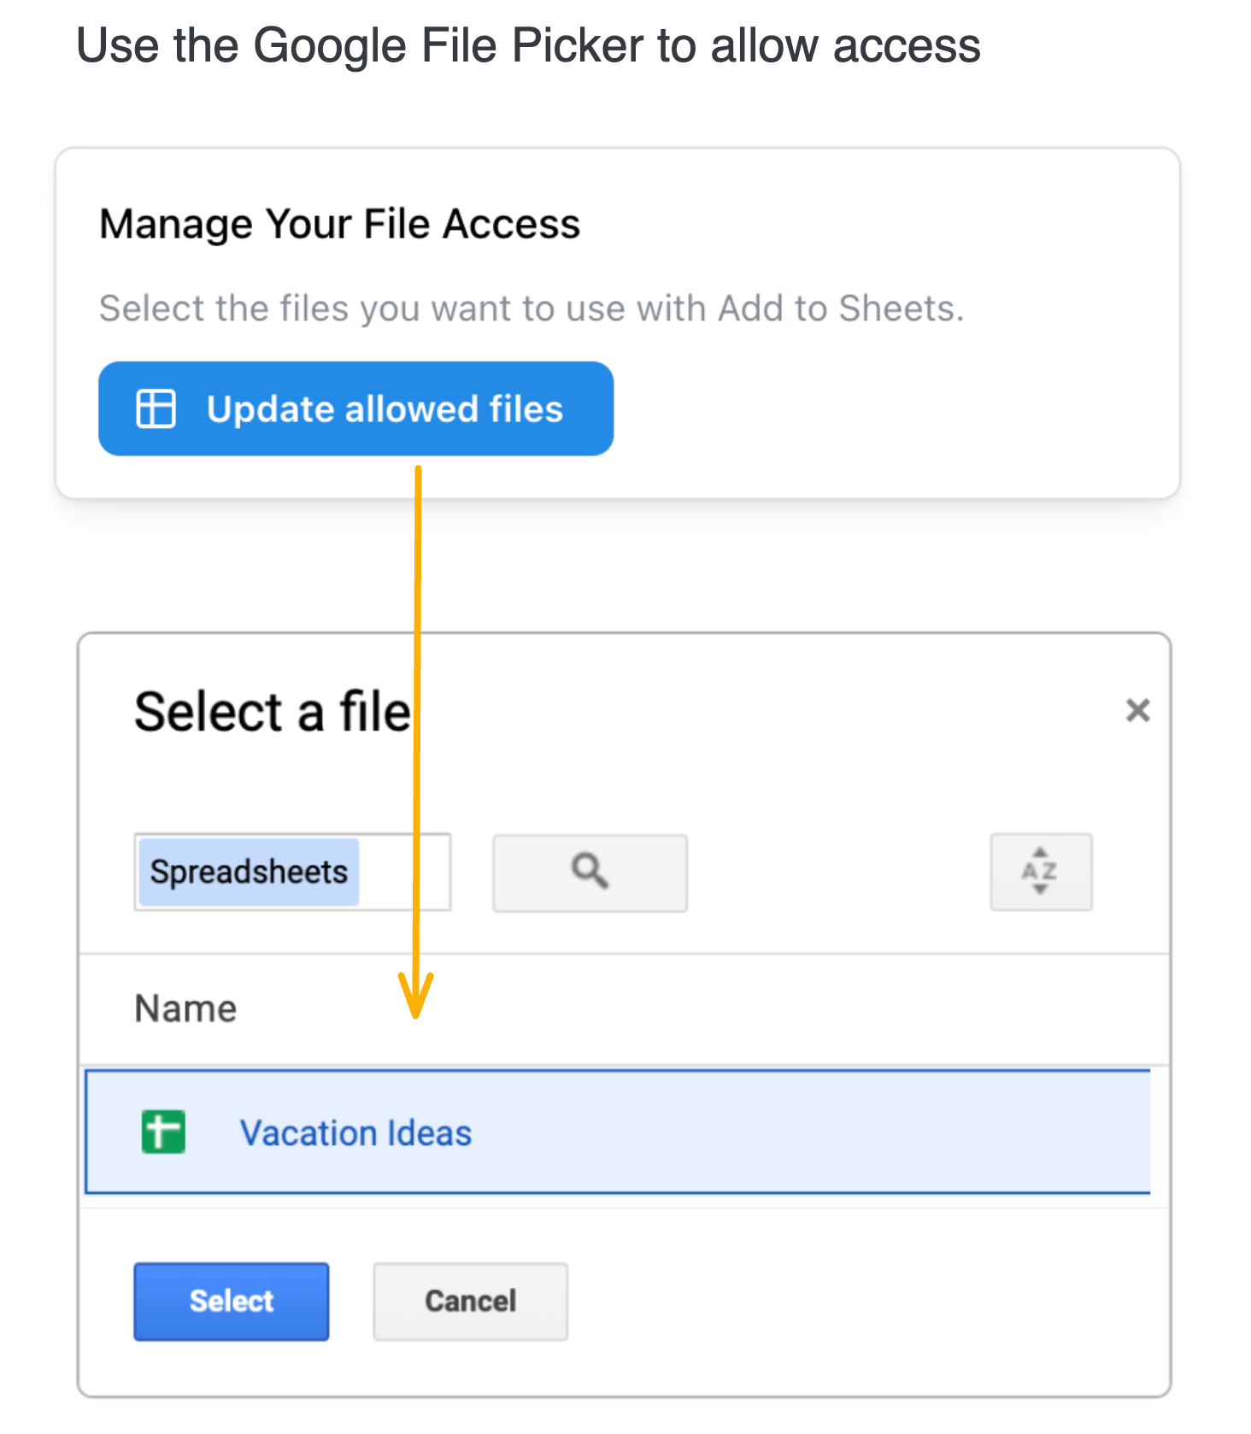Click the "Select a file" dialog title
The height and width of the screenshot is (1434, 1251).
tap(272, 712)
